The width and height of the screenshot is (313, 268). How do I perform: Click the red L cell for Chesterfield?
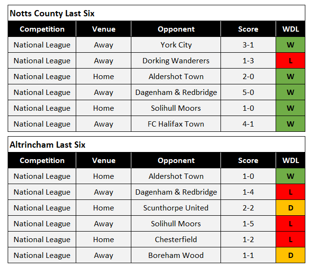click(290, 240)
